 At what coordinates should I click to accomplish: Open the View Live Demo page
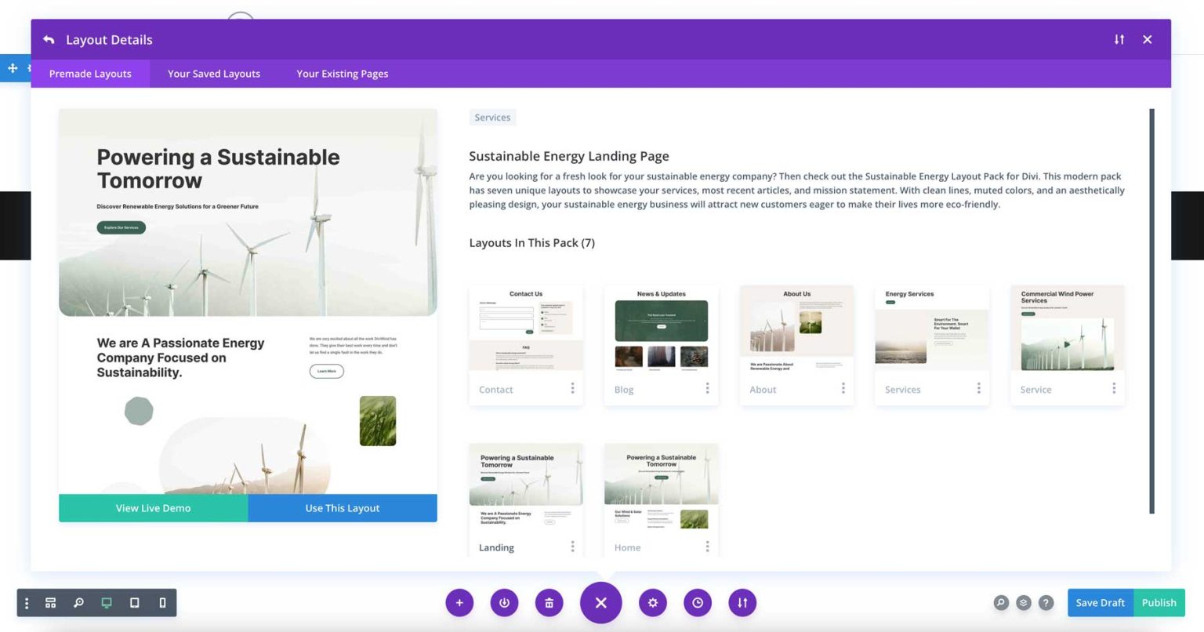[x=153, y=507]
